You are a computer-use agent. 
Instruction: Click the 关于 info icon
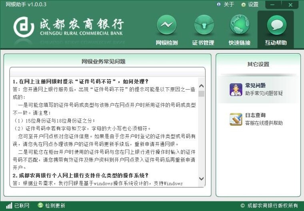pyautogui.click(x=219, y=4)
